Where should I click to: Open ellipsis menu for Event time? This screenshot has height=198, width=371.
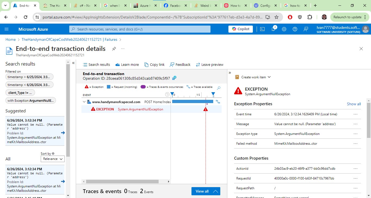(356, 114)
